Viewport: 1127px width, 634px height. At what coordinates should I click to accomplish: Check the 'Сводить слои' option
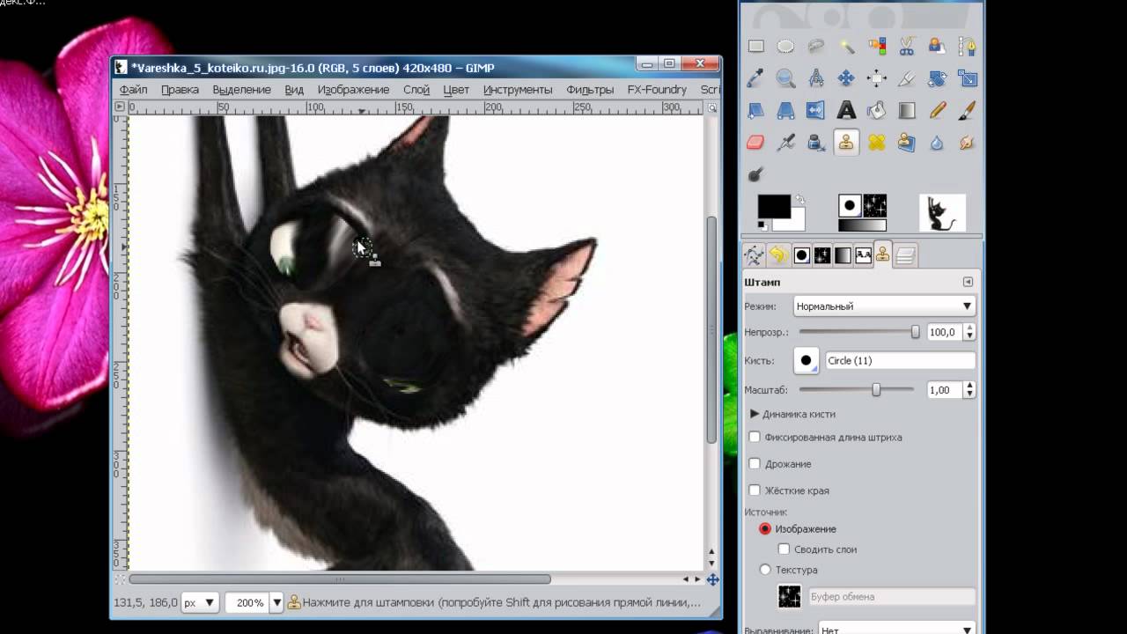[x=784, y=549]
